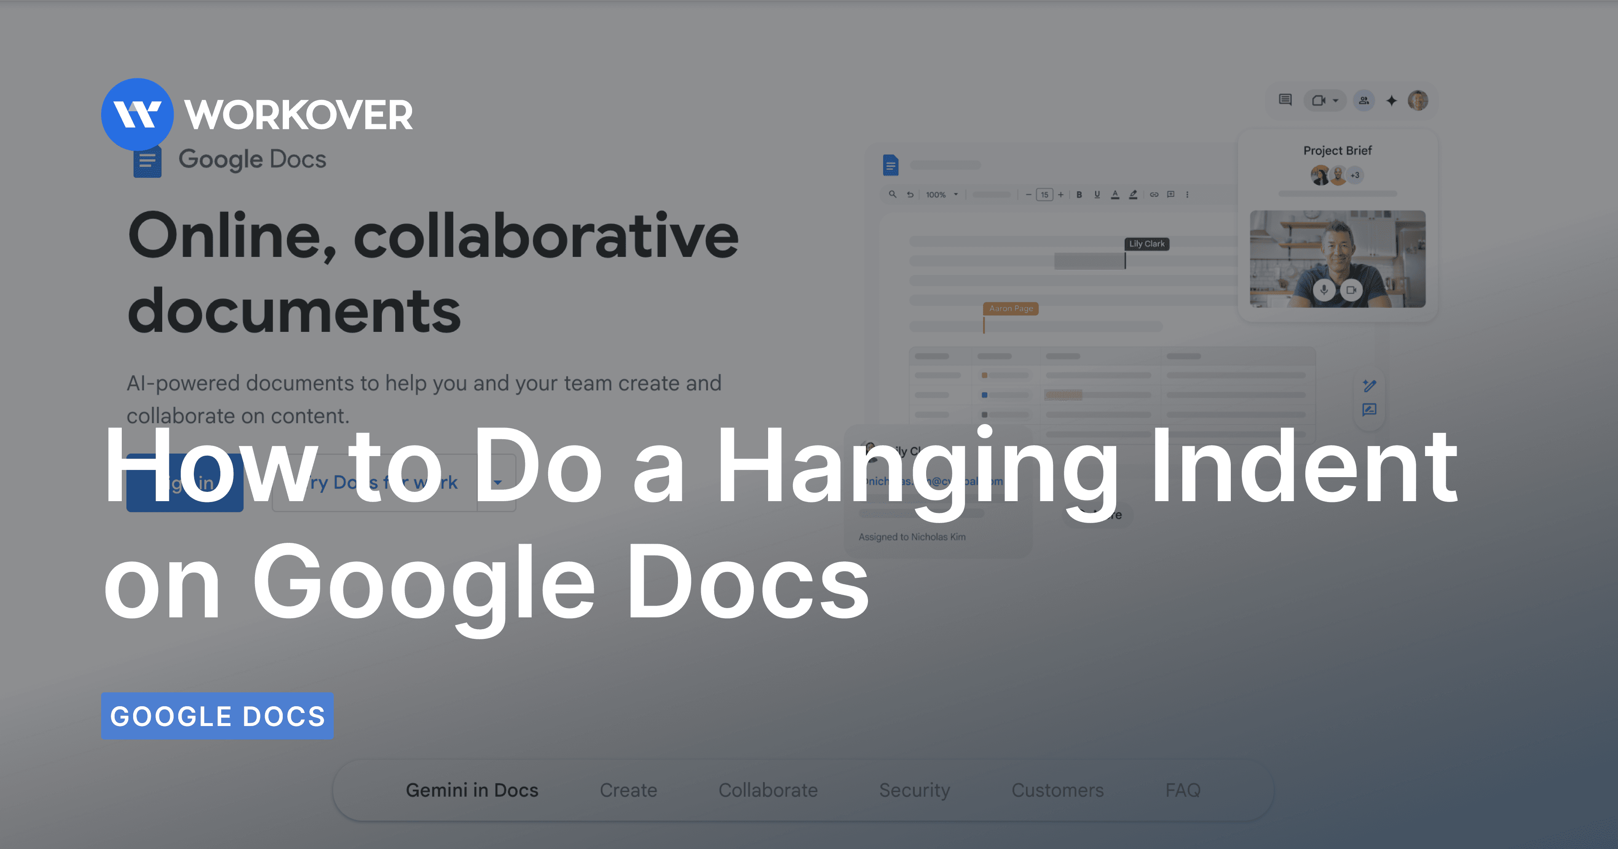This screenshot has height=849, width=1618.
Task: Click the video camera meet icon
Action: coord(1318,101)
